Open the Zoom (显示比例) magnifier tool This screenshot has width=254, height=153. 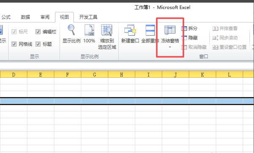(72, 34)
